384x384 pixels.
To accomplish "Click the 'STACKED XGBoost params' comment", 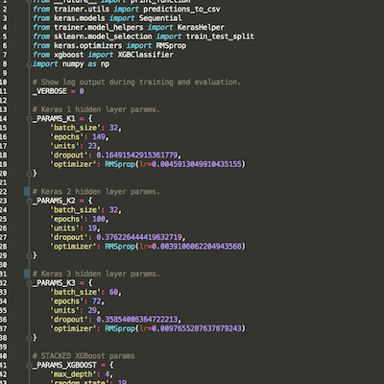I will [84, 356].
